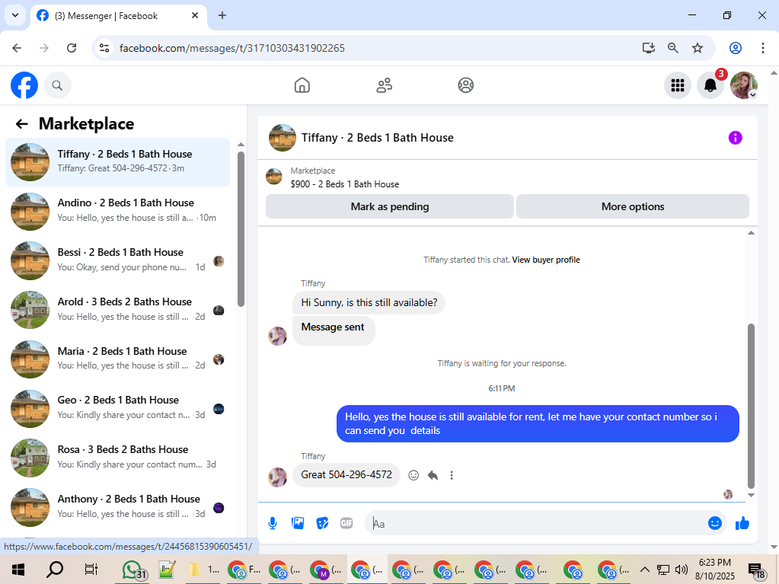Open a new browser tab
Image resolution: width=779 pixels, height=584 pixels.
[x=222, y=15]
